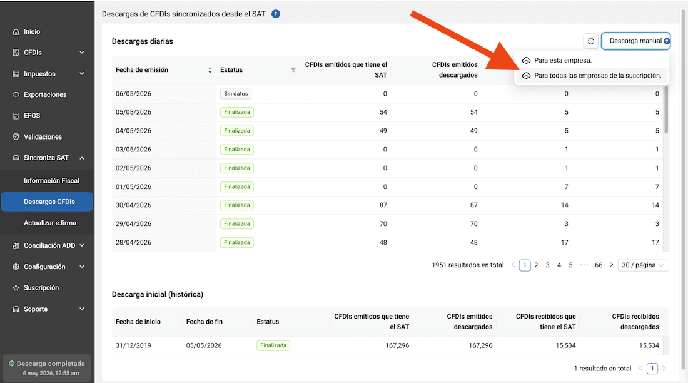Click the EFOS sidebar icon
The width and height of the screenshot is (688, 383).
pos(16,116)
